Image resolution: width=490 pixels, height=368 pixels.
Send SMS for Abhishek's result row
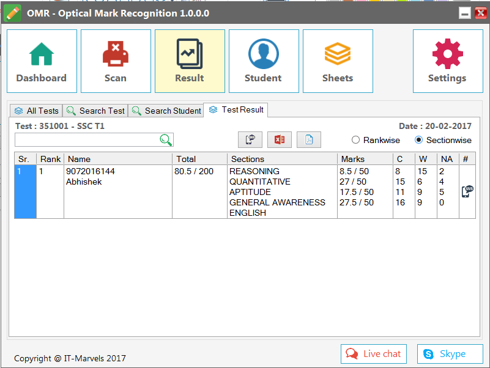click(x=467, y=191)
